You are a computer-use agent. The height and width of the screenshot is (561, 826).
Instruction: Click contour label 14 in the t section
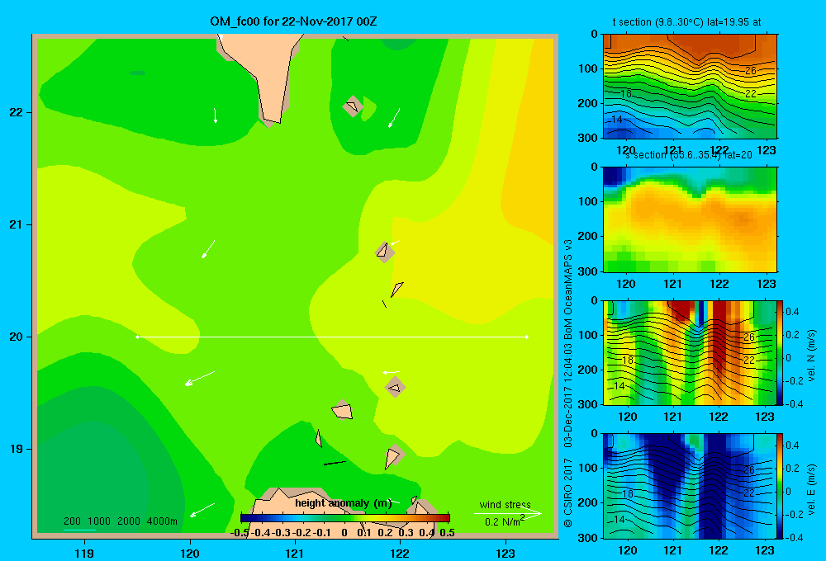616,120
